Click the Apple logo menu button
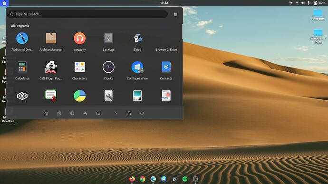The width and height of the screenshot is (328, 184). click(4, 3)
